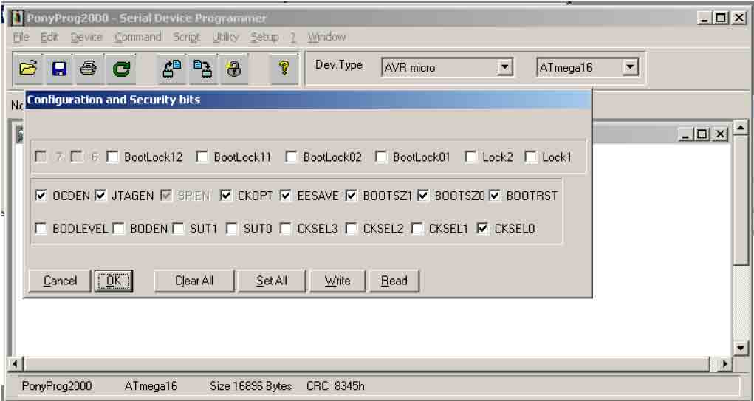Tick the CKSEL3 checkbox
This screenshot has width=754, height=401.
pos(286,229)
